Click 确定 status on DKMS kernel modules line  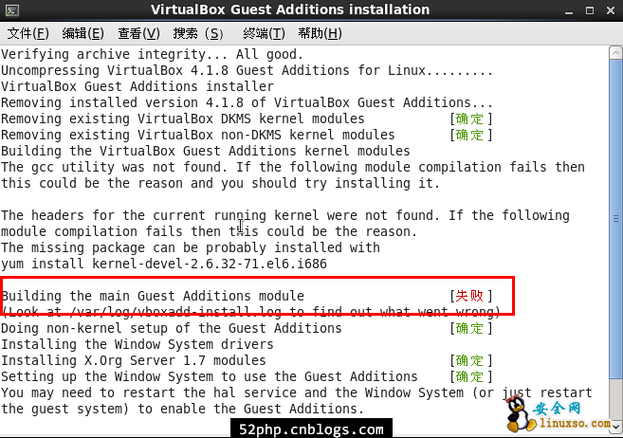click(x=469, y=119)
